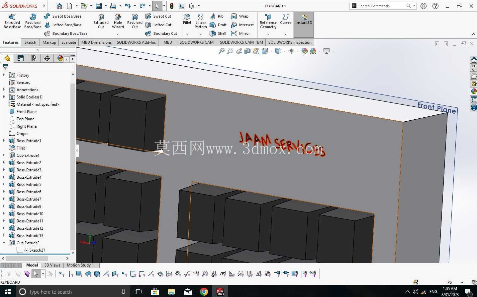The width and height of the screenshot is (477, 297).
Task: Choose Boundary Boss/Base feature
Action: point(66,33)
